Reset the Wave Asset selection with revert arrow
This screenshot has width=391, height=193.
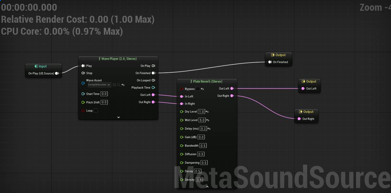click(x=123, y=85)
